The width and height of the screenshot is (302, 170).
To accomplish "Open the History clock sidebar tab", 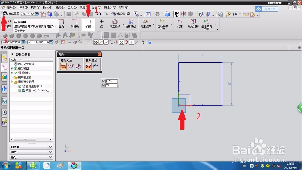I will tap(4, 113).
